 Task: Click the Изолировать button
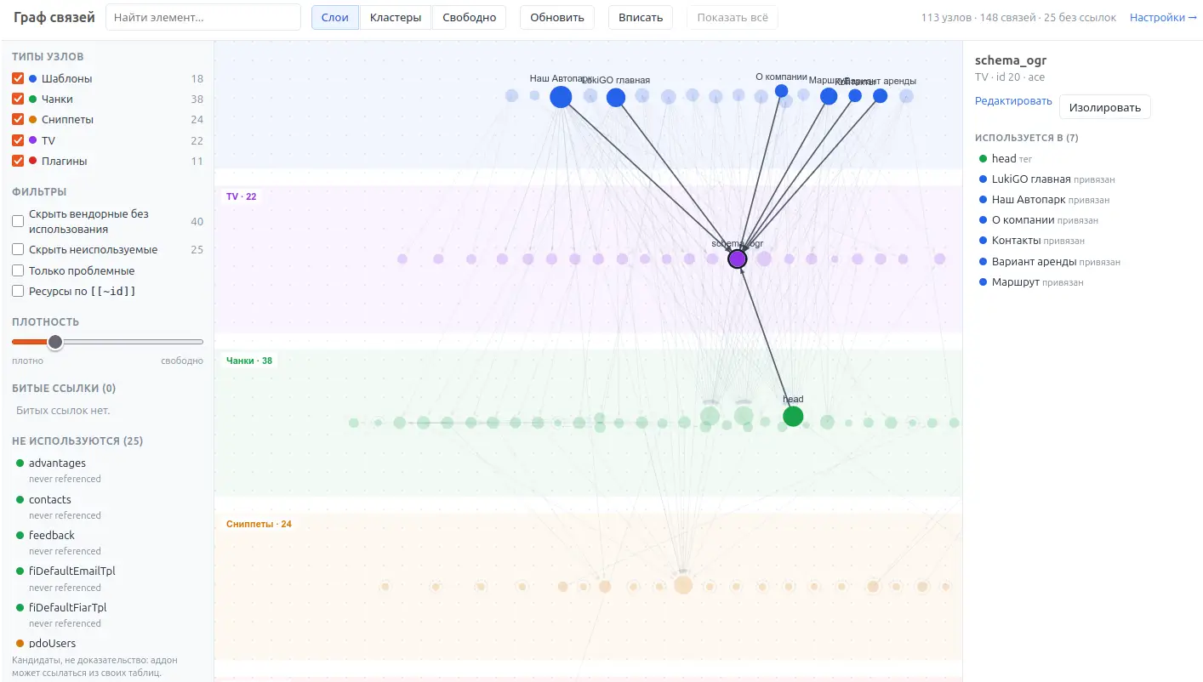tap(1105, 107)
